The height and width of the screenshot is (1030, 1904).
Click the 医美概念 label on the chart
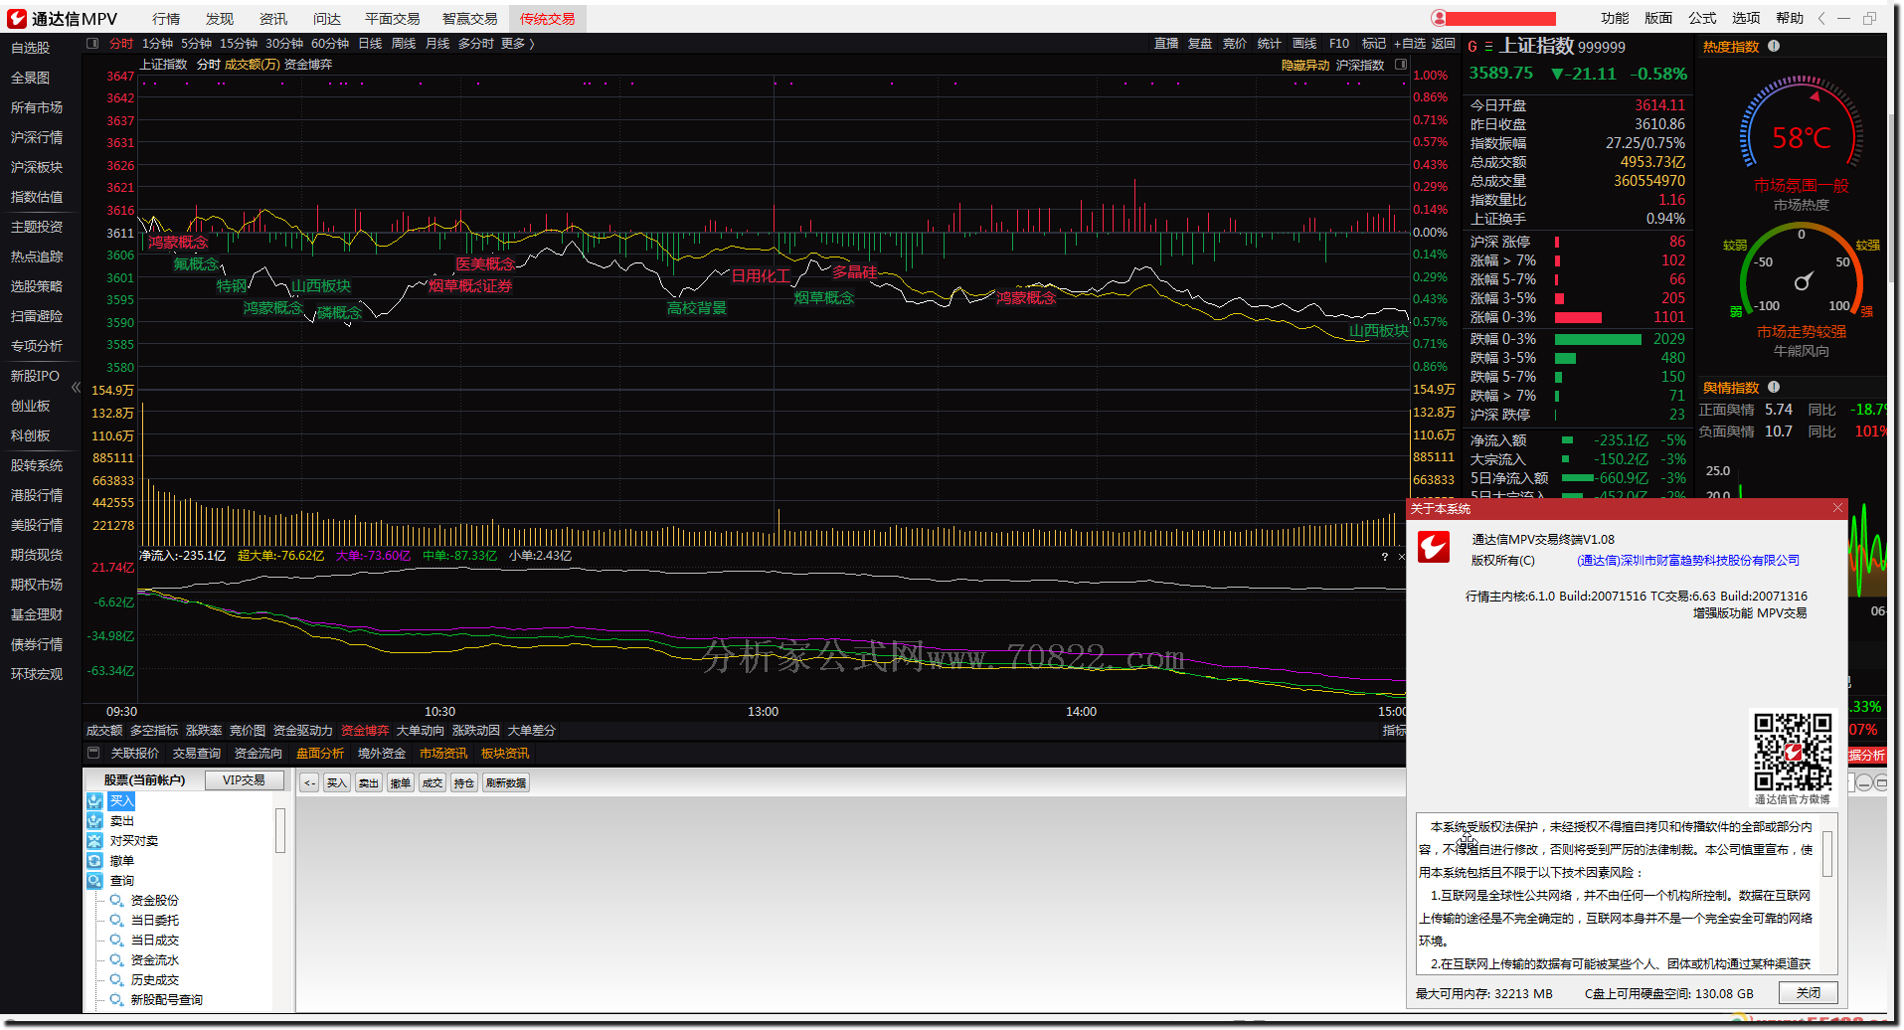[x=485, y=263]
